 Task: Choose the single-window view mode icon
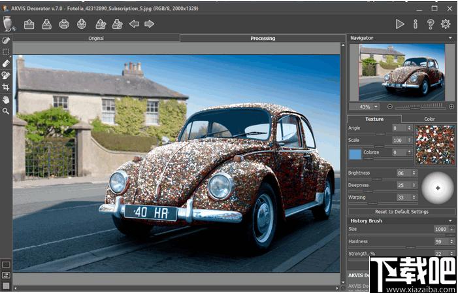(6, 265)
